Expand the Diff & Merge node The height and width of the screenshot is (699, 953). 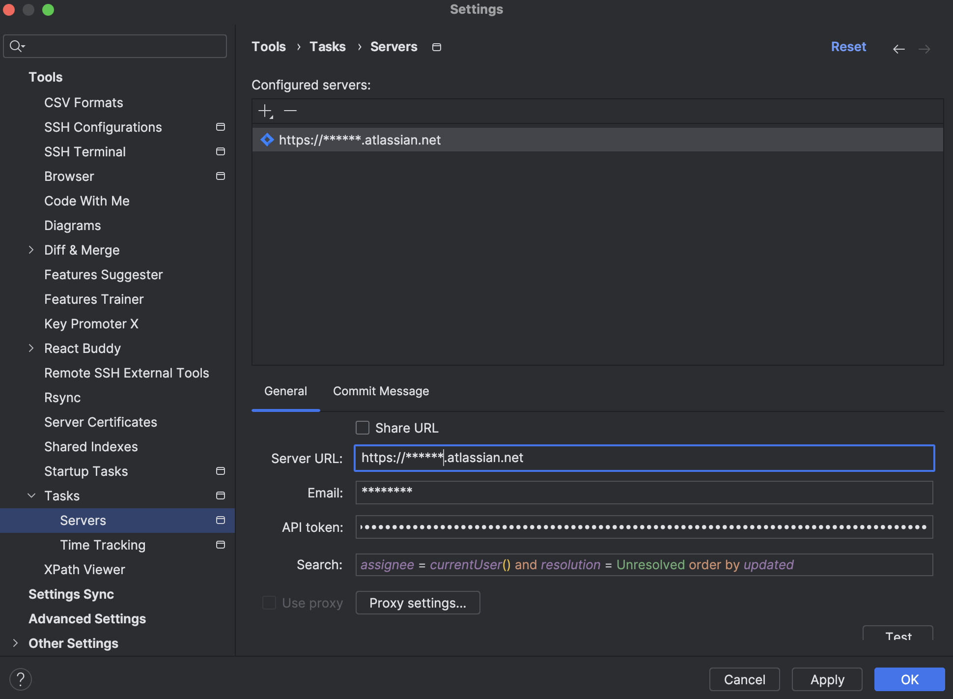tap(31, 250)
